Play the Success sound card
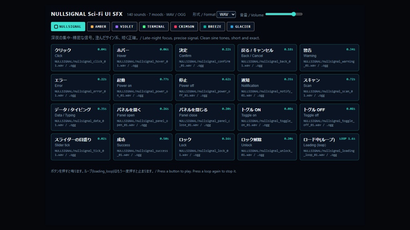 [x=143, y=147]
